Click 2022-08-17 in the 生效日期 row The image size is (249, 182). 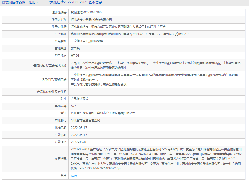click(79, 135)
